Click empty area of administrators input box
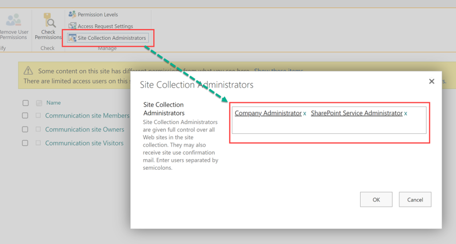The image size is (456, 244). click(329, 126)
